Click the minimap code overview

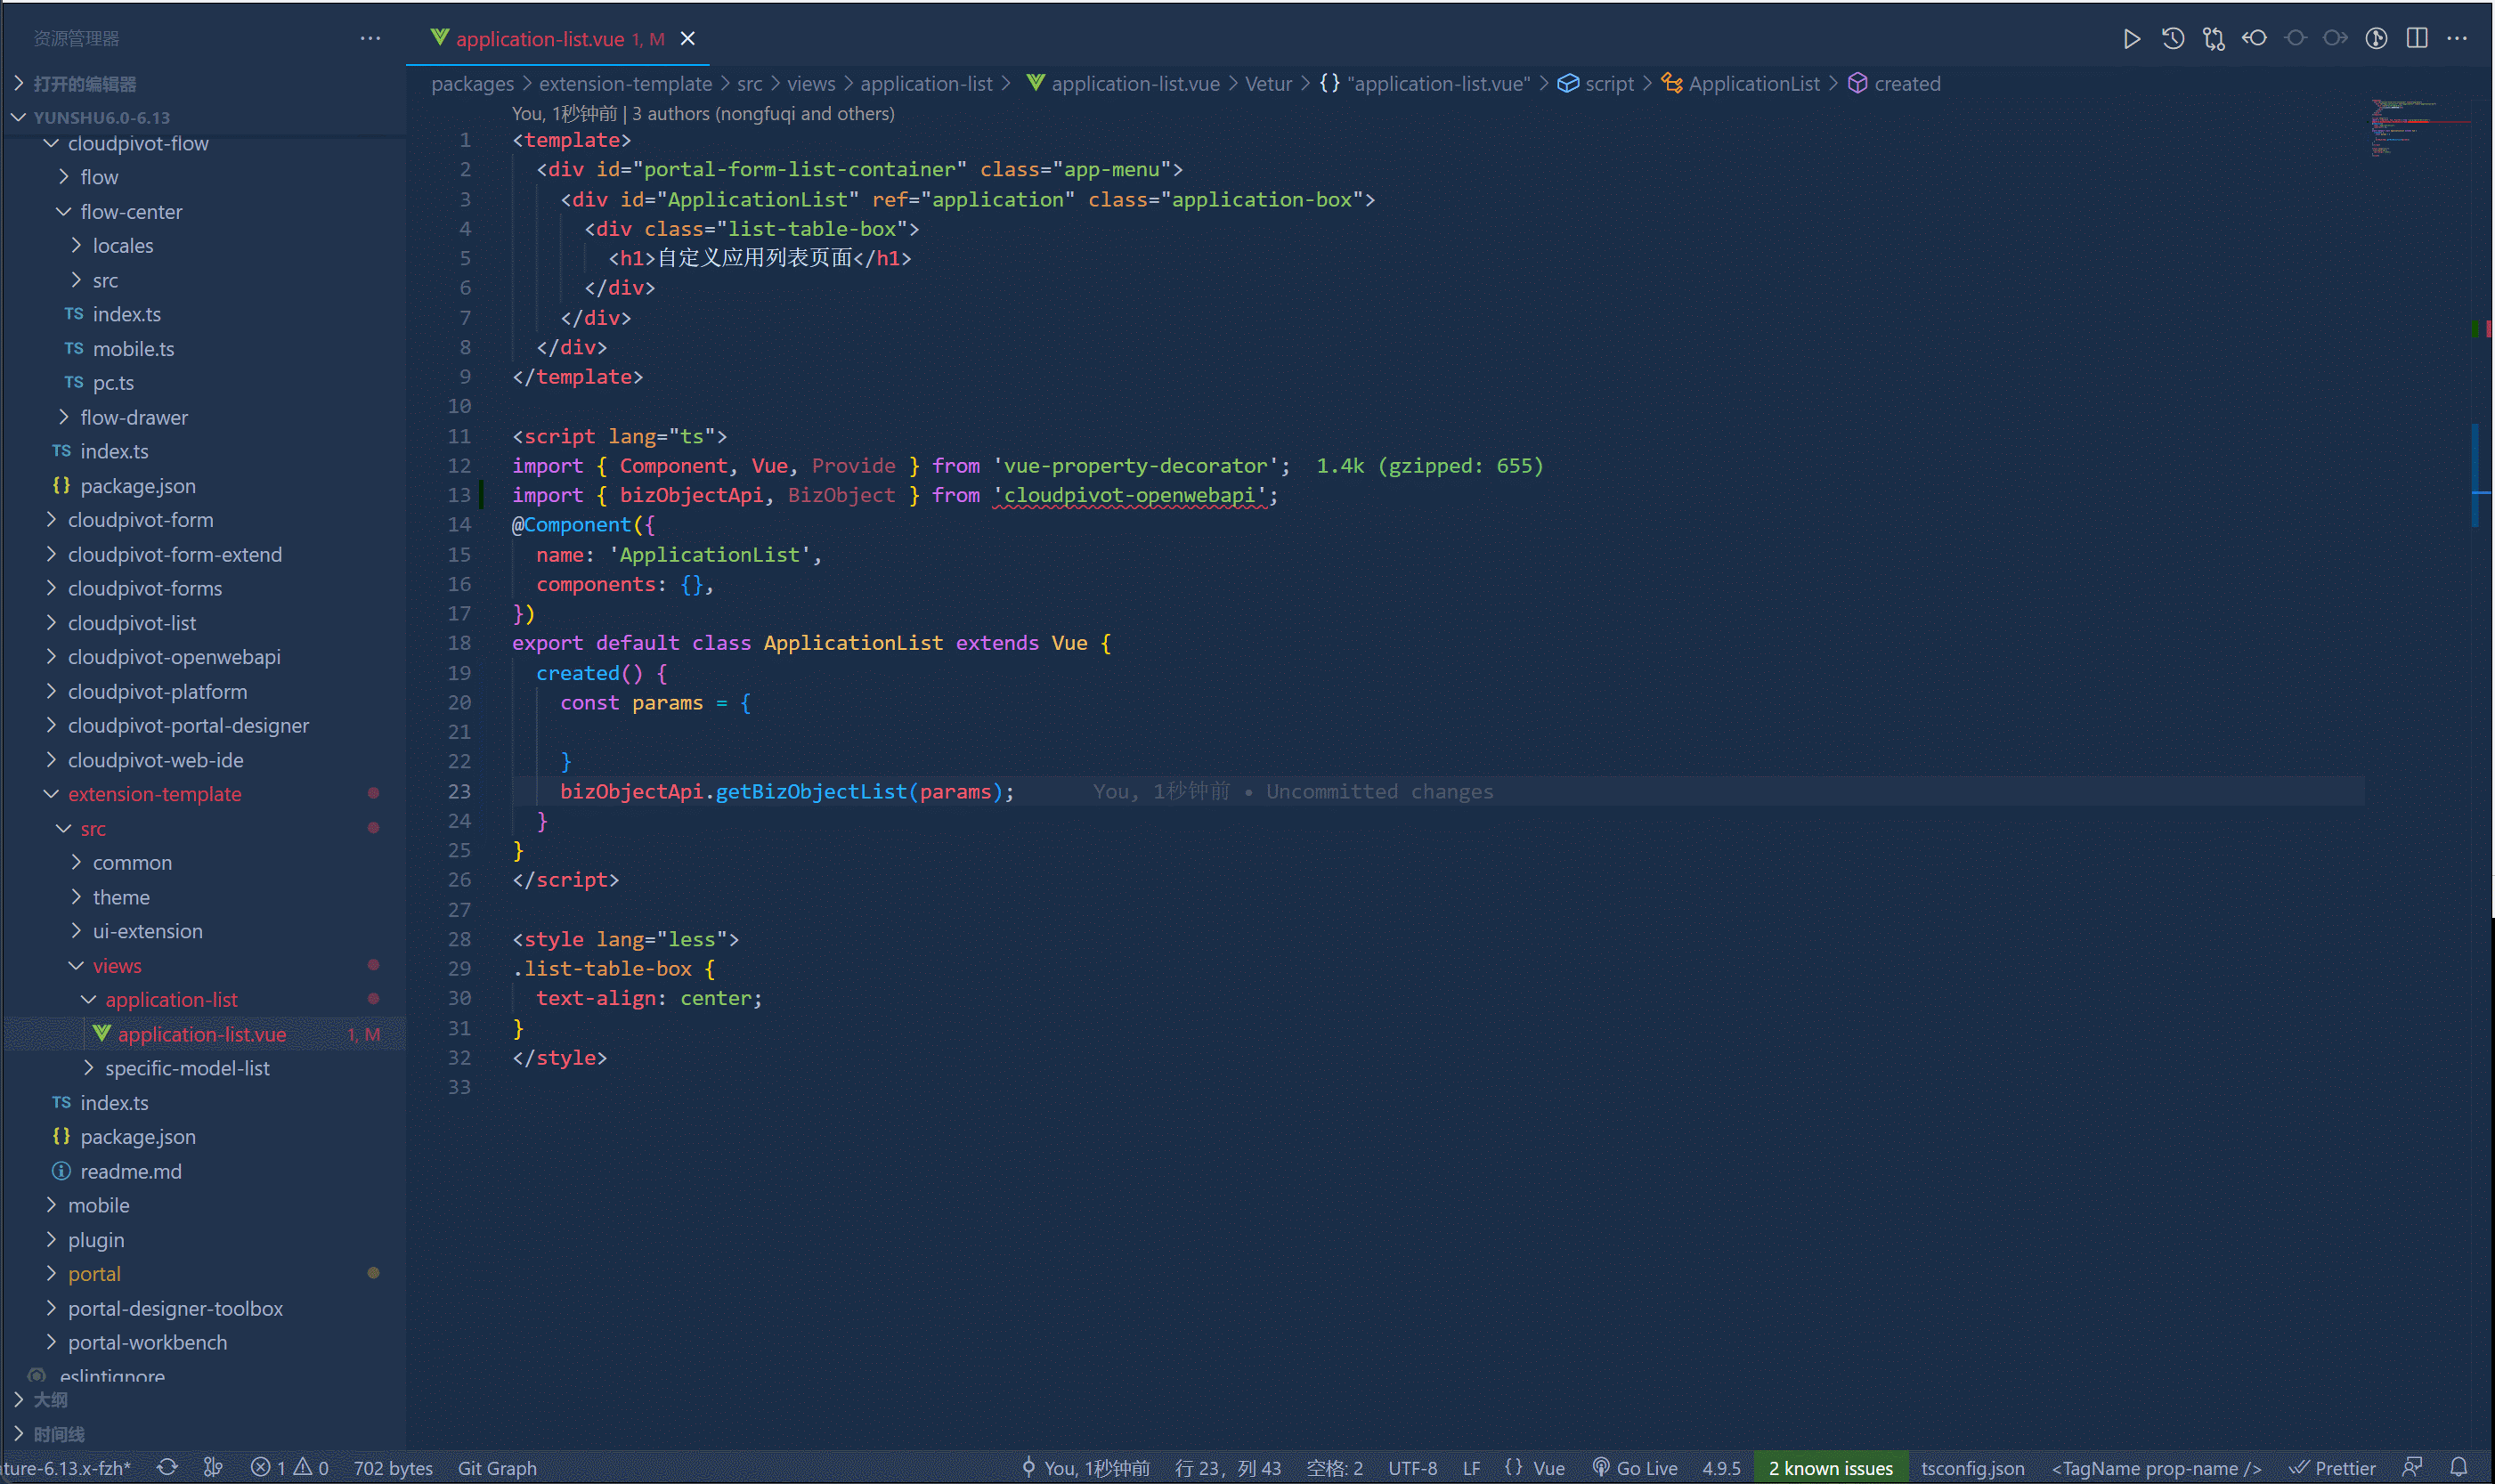click(2418, 128)
